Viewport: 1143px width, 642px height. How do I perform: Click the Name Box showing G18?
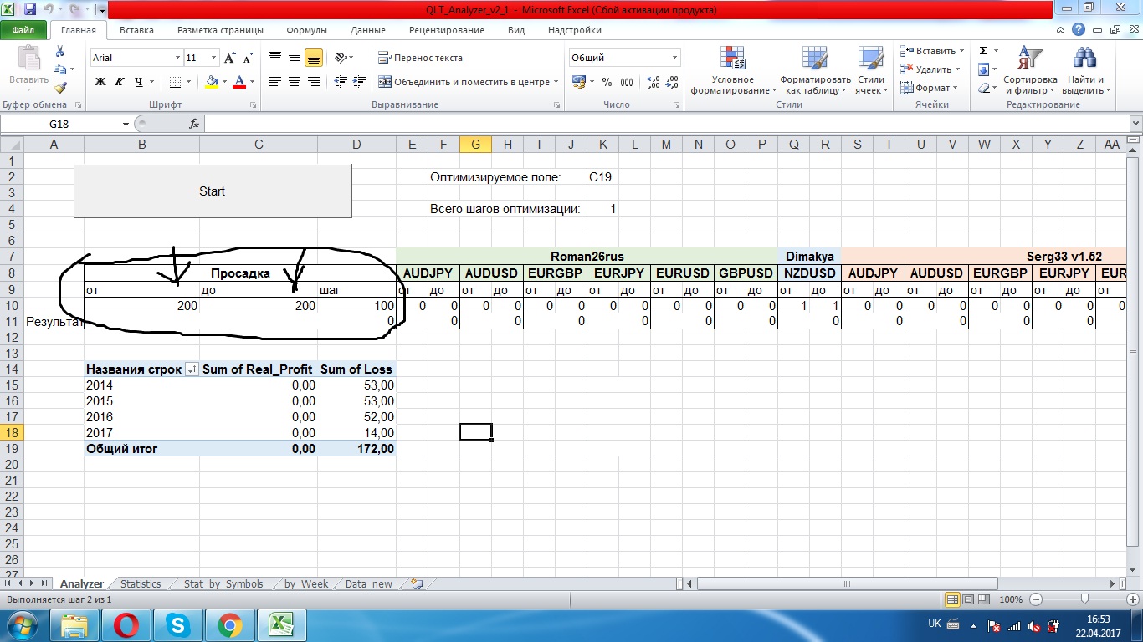click(x=59, y=124)
